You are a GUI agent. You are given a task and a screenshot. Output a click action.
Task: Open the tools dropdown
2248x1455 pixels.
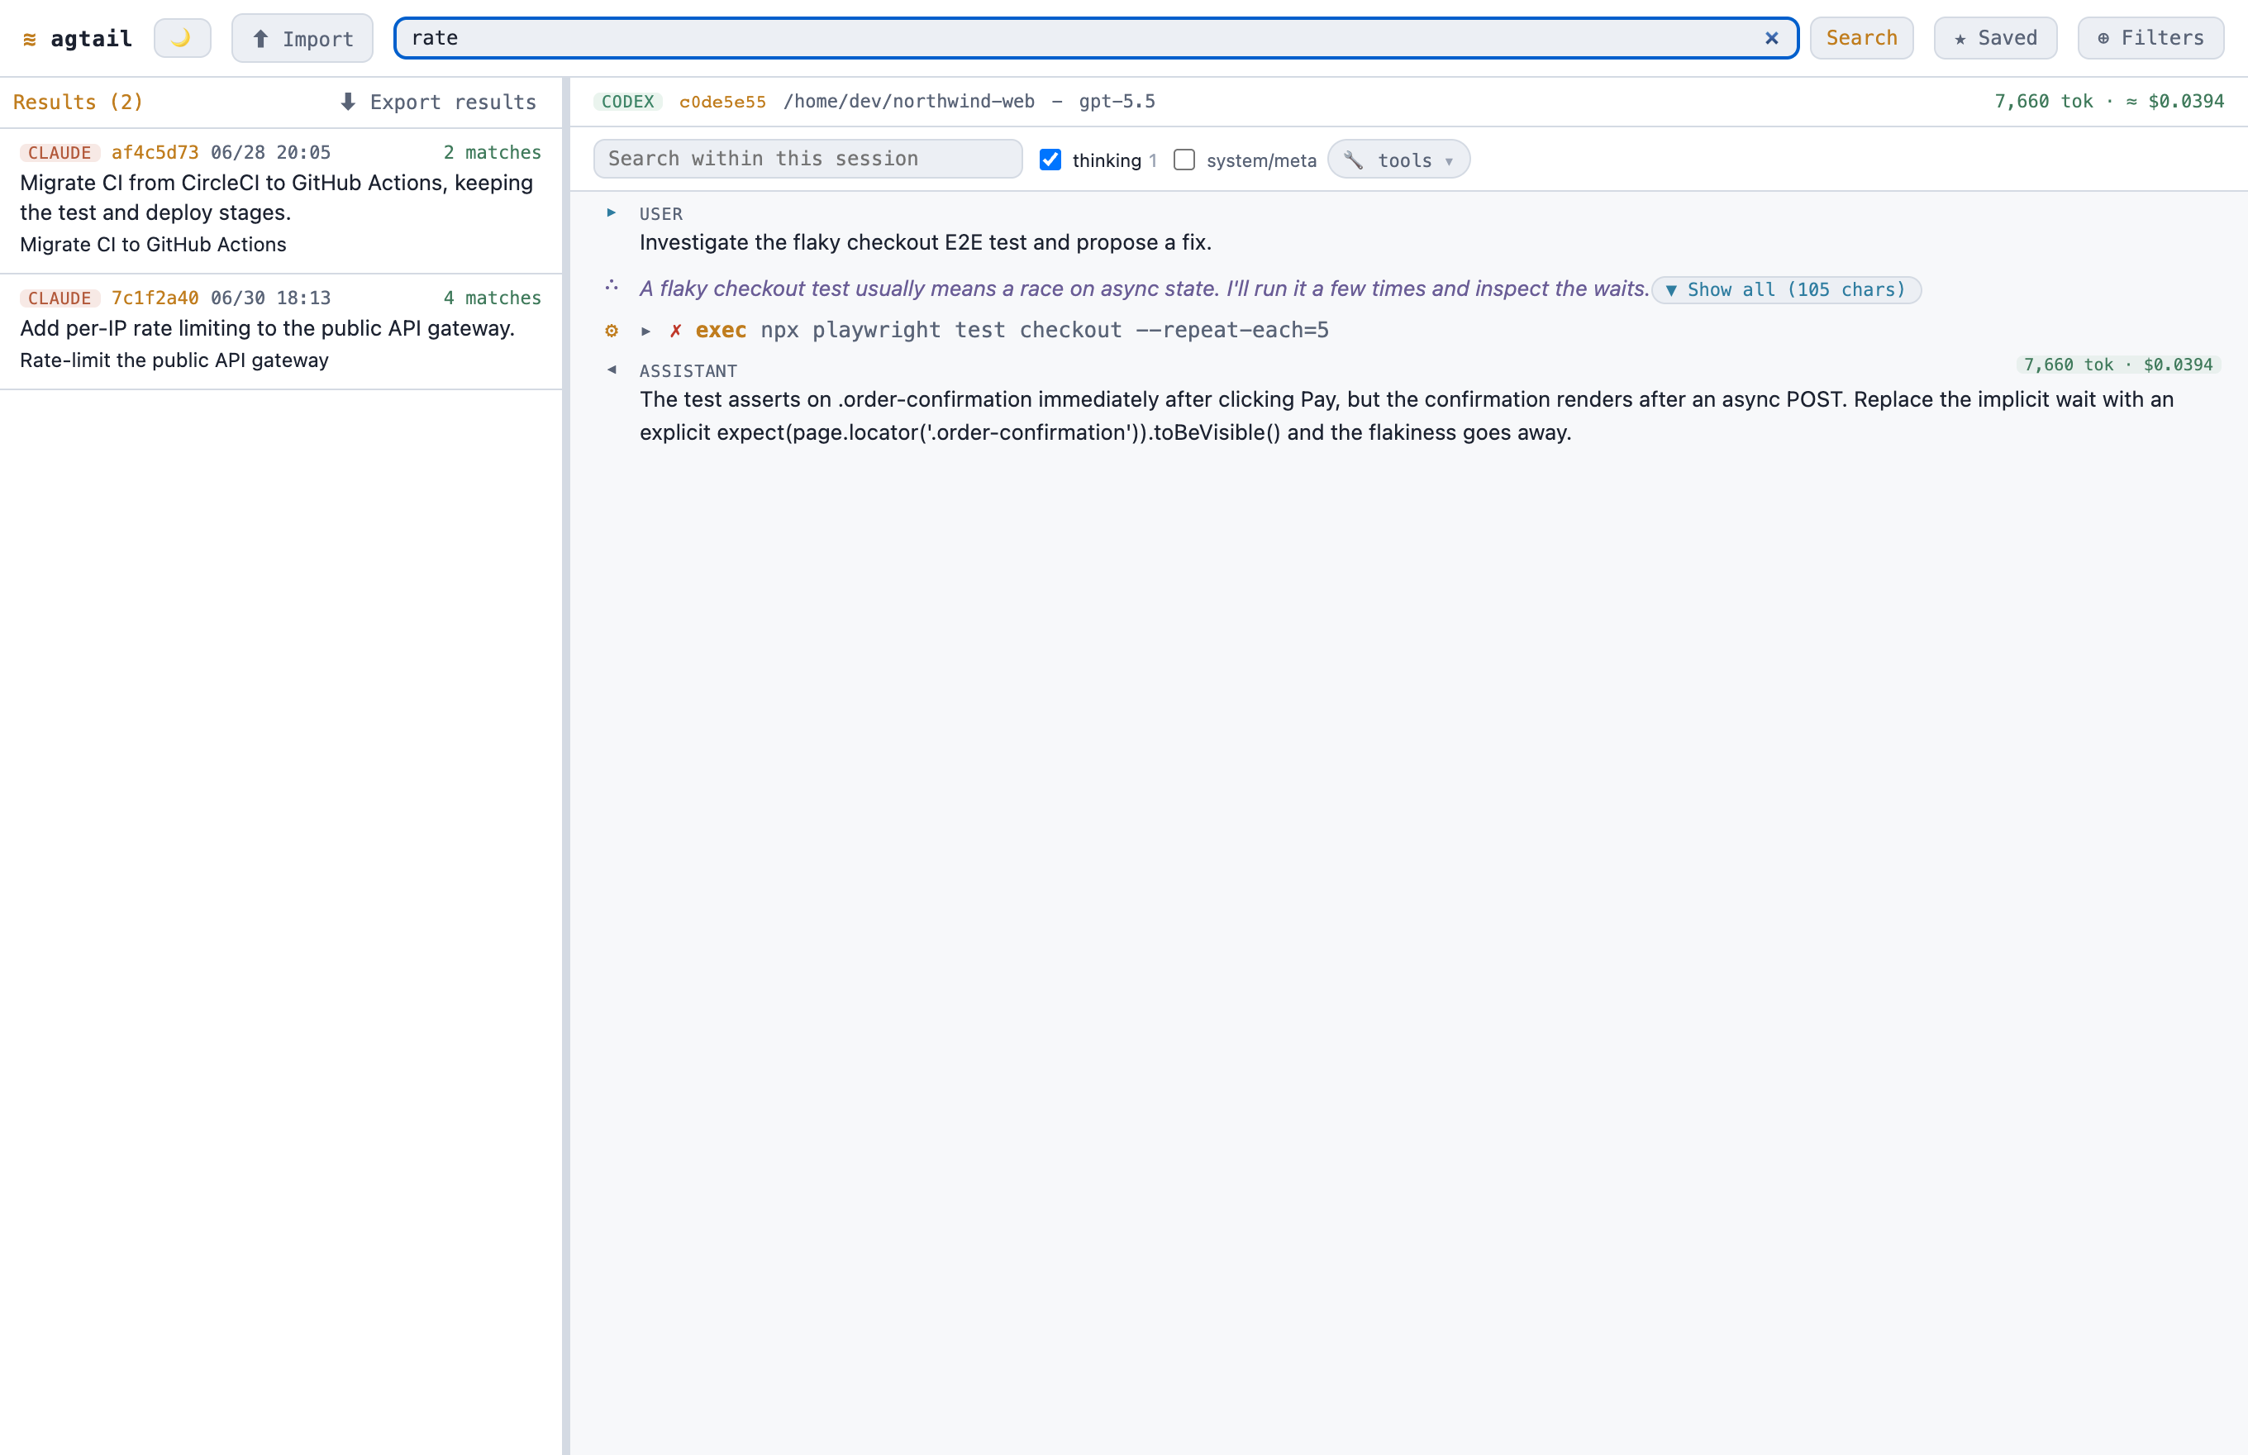pyautogui.click(x=1398, y=160)
